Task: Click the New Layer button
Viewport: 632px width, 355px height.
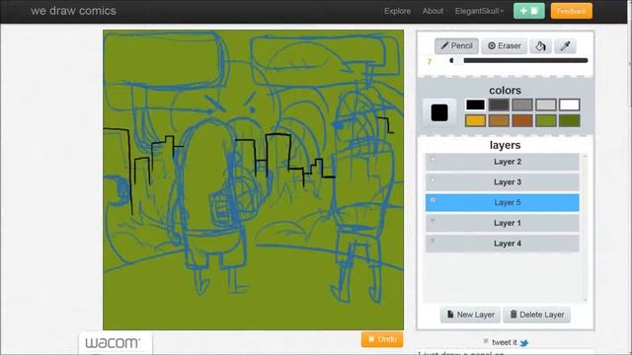Action: pos(470,315)
